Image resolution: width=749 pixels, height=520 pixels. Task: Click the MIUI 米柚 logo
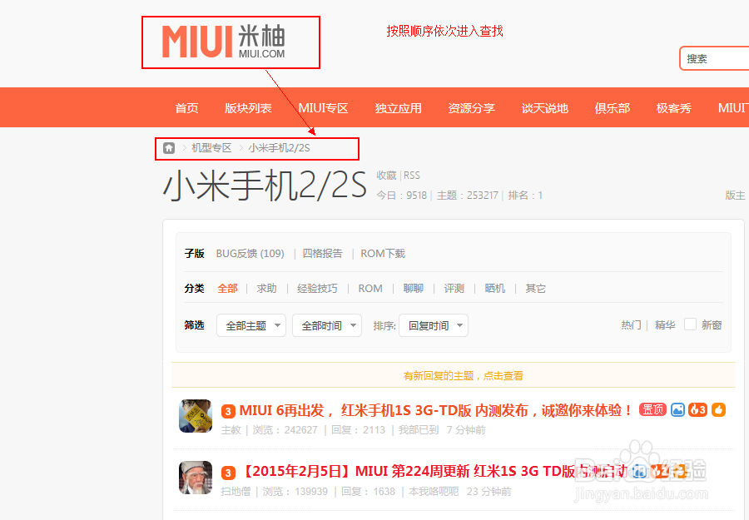click(x=224, y=42)
